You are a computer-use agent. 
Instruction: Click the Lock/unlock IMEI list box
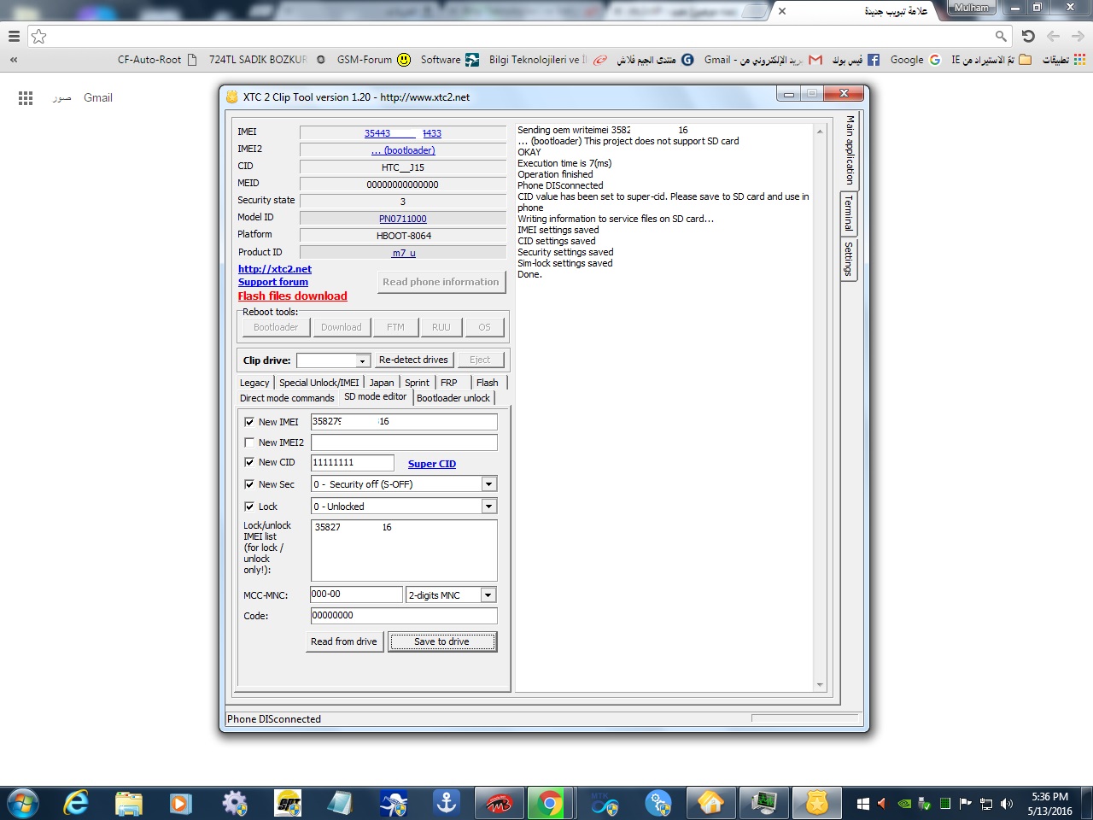404,550
